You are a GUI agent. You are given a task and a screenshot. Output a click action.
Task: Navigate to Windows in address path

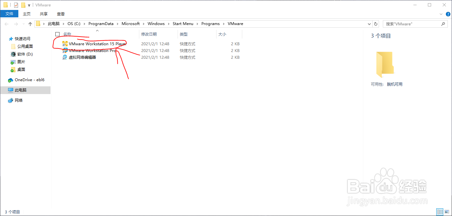click(156, 24)
